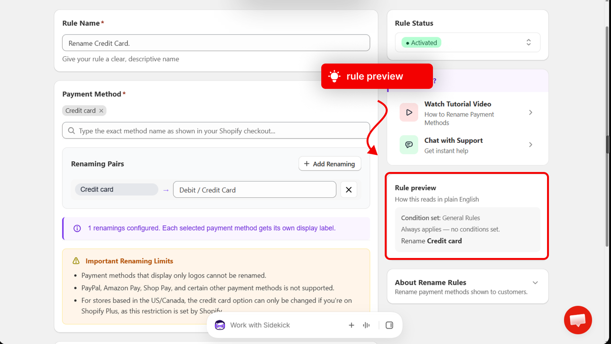This screenshot has width=611, height=344.
Task: Click the Sidekick avatar icon
Action: [220, 325]
